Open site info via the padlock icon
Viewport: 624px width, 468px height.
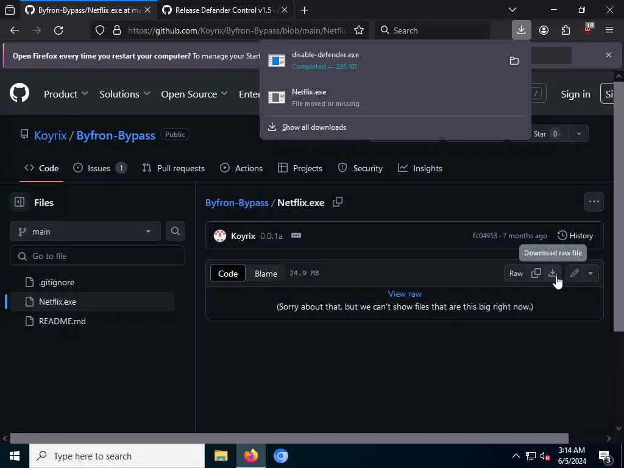(x=116, y=30)
